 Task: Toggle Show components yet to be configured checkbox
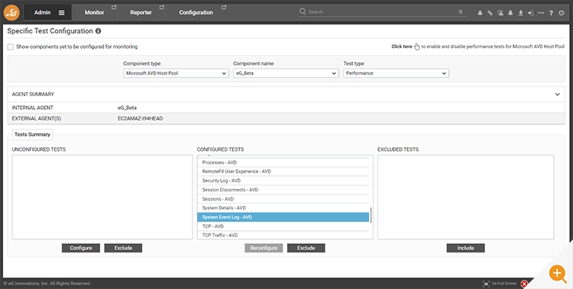[x=10, y=47]
